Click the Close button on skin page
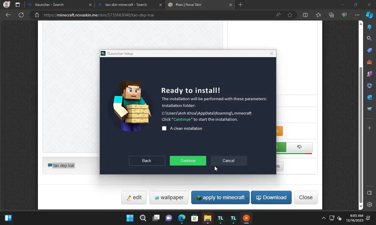 [x=306, y=197]
